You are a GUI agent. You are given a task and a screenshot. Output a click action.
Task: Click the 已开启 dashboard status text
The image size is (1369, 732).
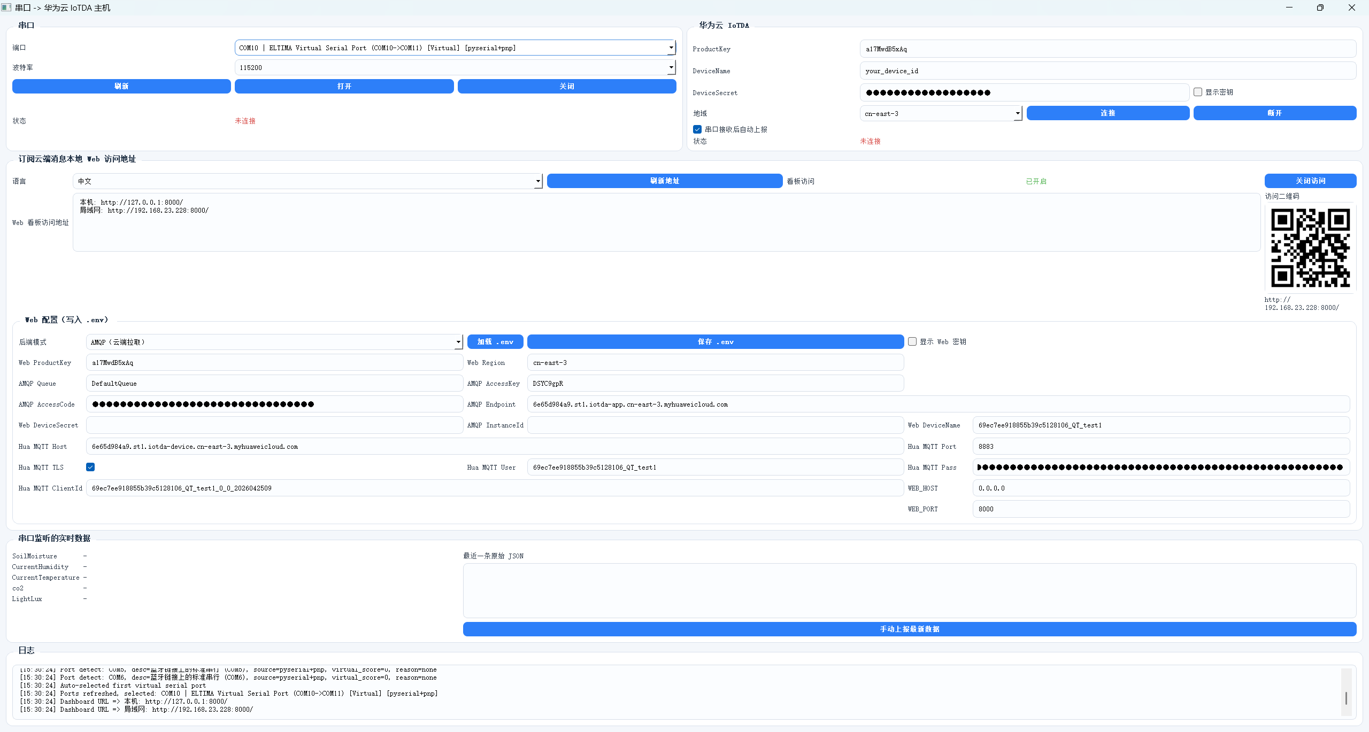1036,181
